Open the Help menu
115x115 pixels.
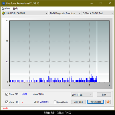point(16,9)
